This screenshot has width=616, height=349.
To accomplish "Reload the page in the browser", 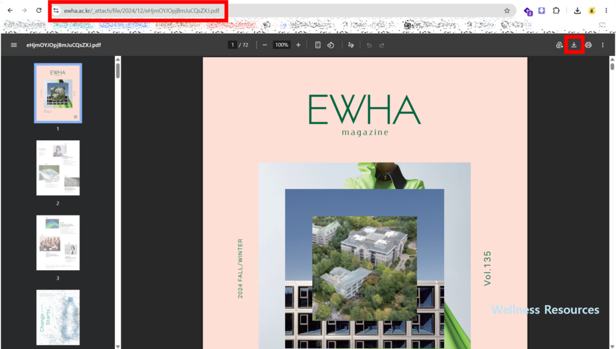I will click(x=38, y=11).
